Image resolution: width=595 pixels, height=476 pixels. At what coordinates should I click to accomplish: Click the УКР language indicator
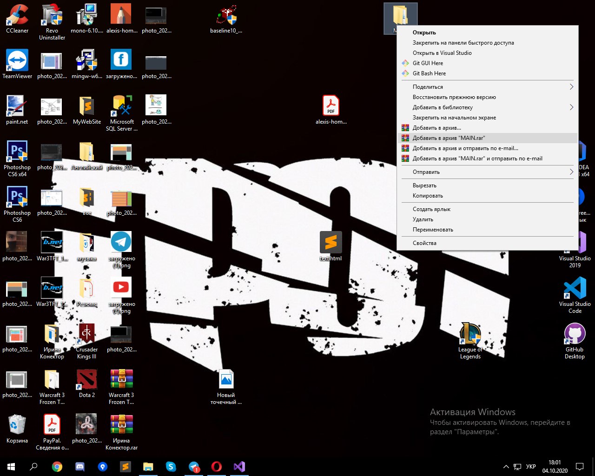coord(531,467)
